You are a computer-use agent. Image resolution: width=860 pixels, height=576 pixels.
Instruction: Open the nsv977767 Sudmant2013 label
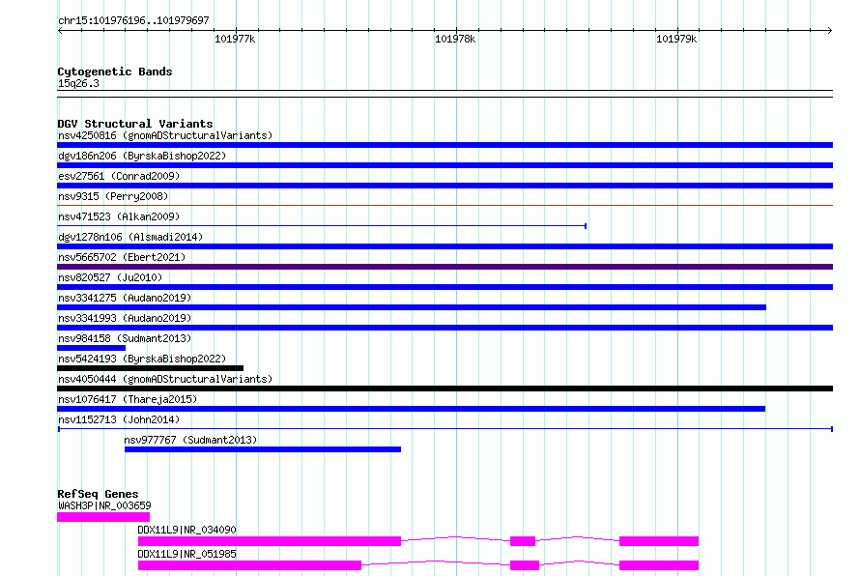tap(190, 440)
